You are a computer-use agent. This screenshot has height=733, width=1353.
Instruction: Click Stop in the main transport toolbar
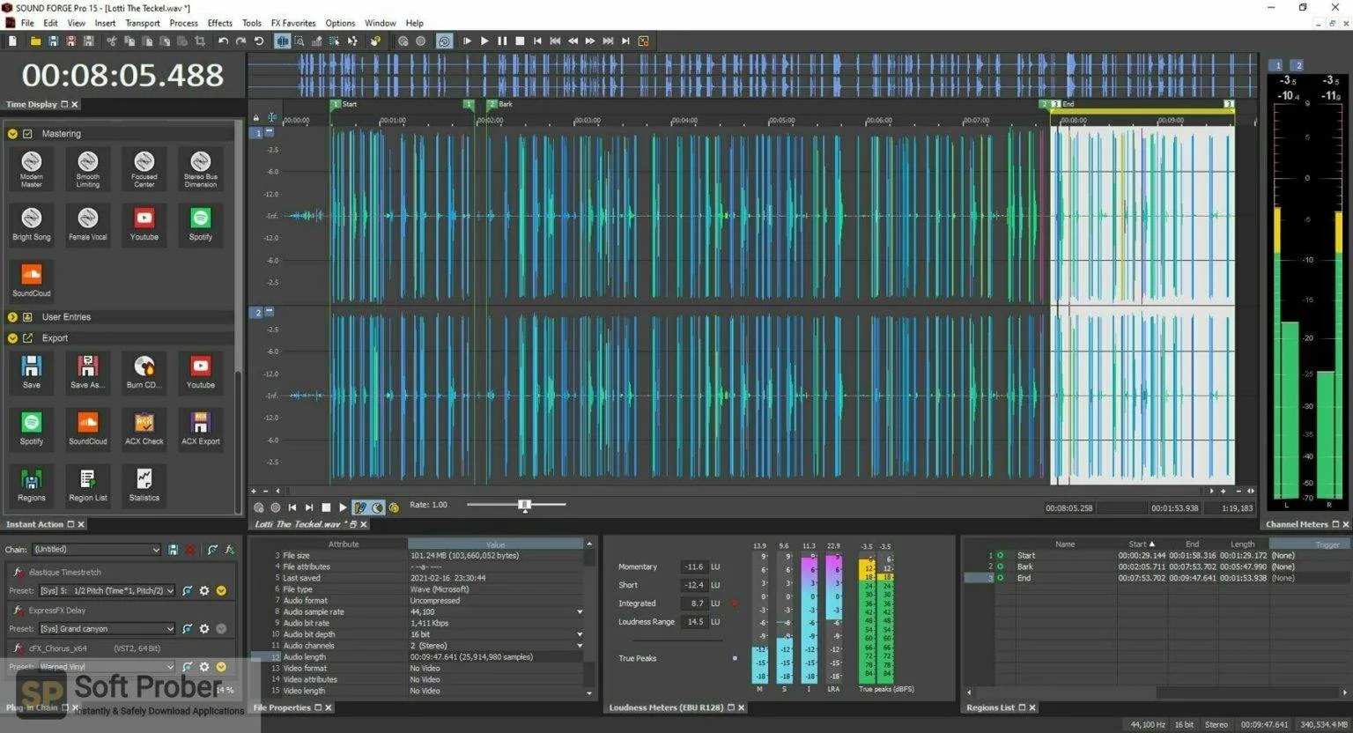520,41
